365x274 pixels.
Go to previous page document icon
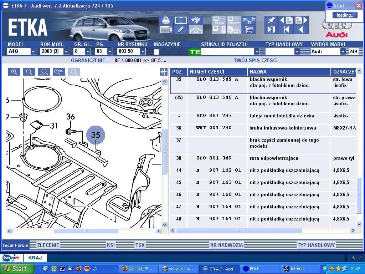coord(287,20)
